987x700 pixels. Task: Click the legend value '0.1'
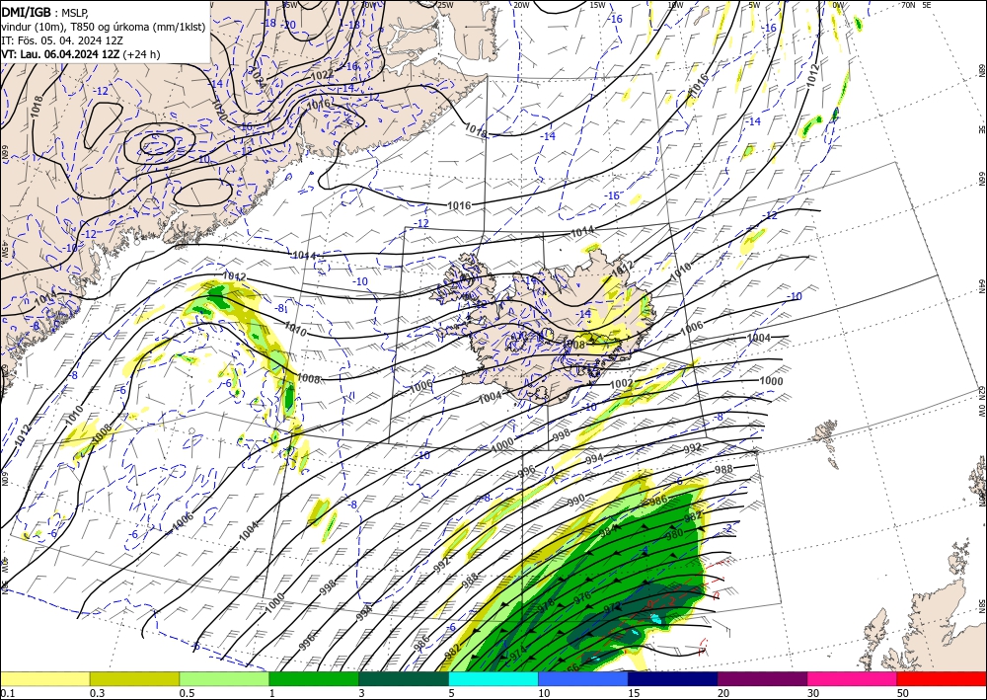(8, 693)
